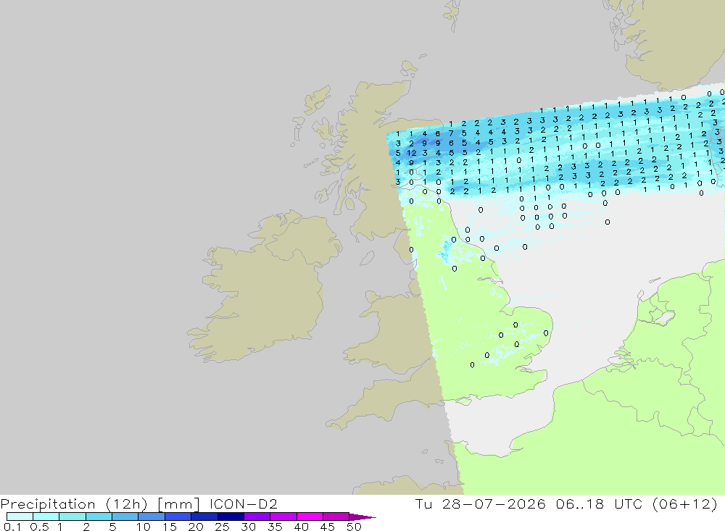Click the '40' legend scale label
The height and width of the screenshot is (531, 725).
[301, 527]
